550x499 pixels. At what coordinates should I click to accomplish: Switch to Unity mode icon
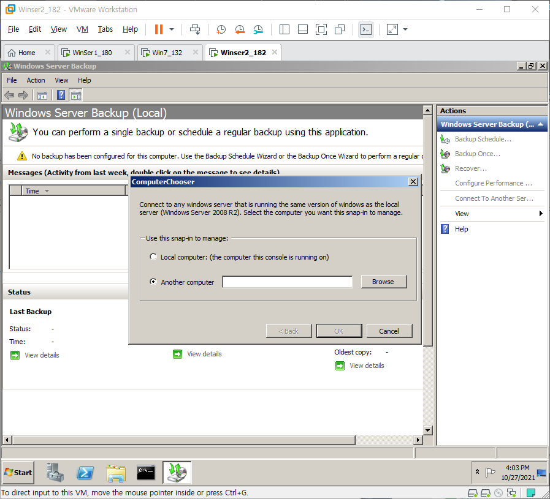pos(340,29)
